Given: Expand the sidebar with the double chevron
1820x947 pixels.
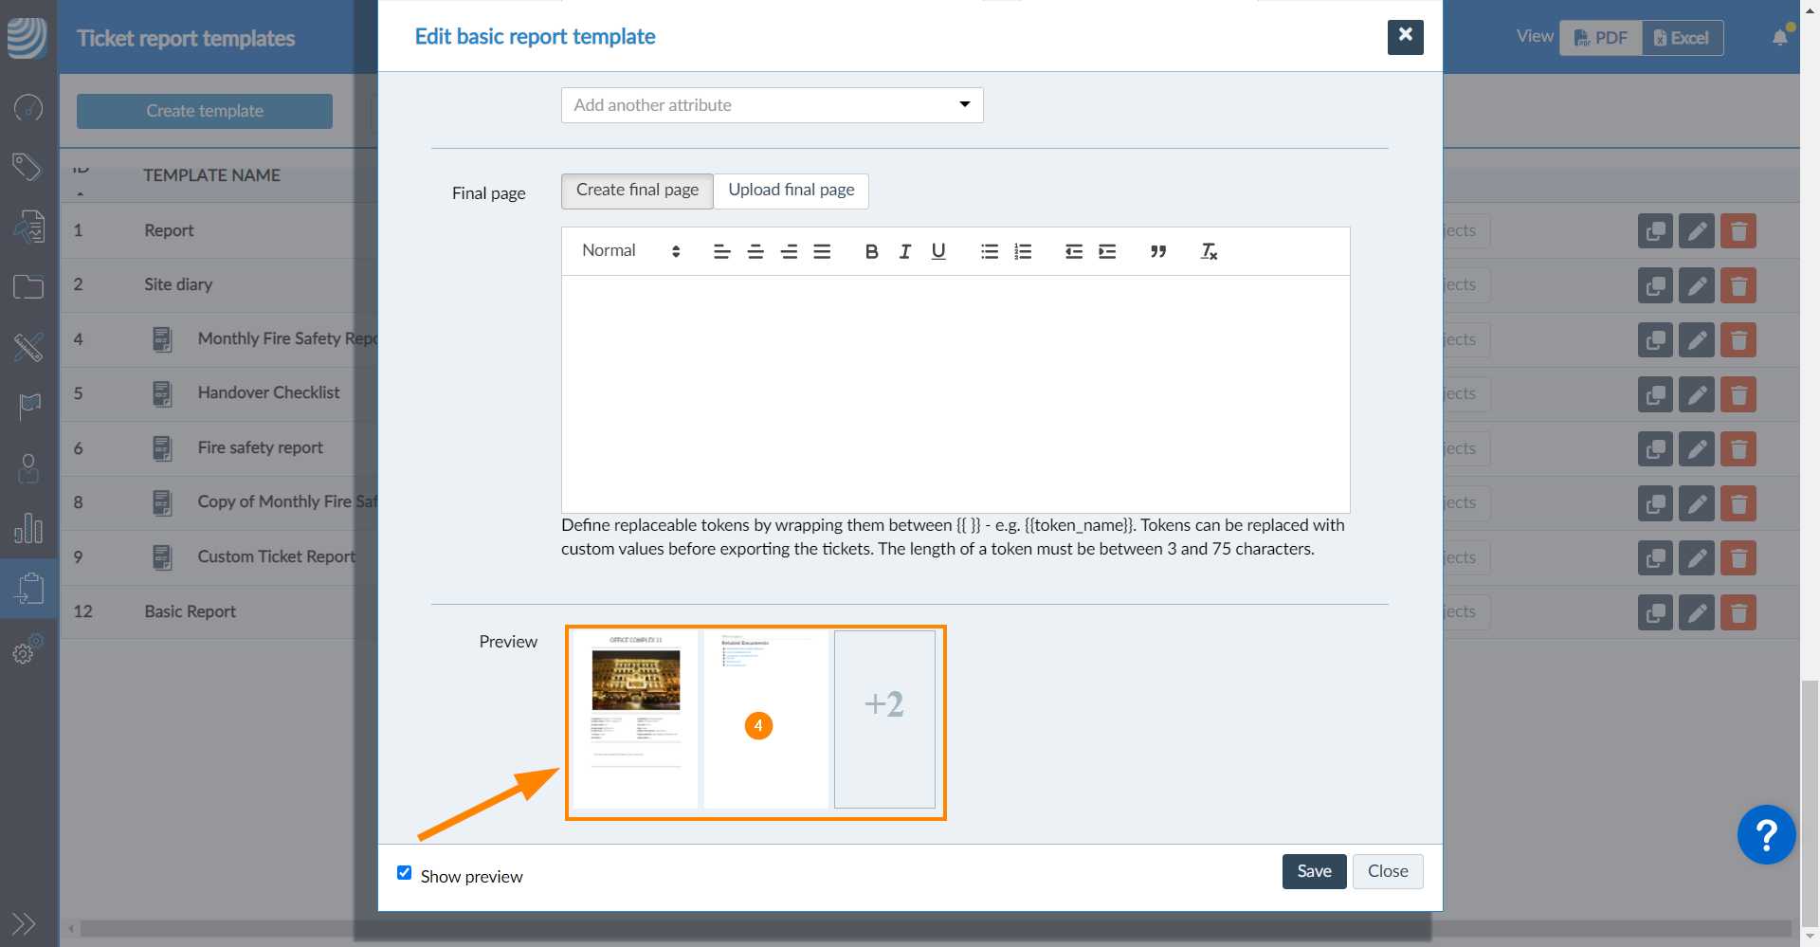Looking at the screenshot, I should [x=24, y=922].
